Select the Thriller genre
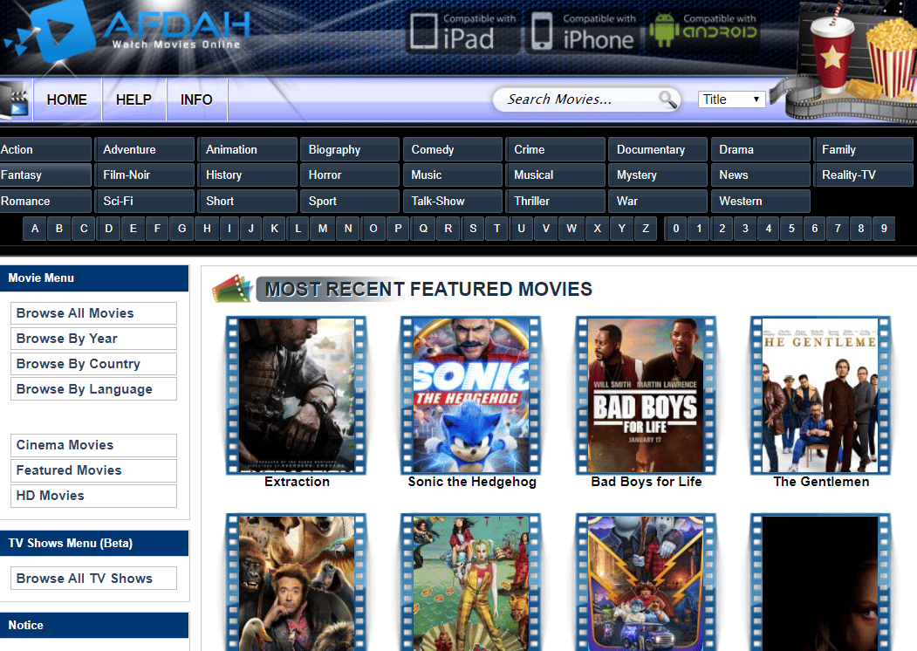917x651 pixels. coord(556,202)
